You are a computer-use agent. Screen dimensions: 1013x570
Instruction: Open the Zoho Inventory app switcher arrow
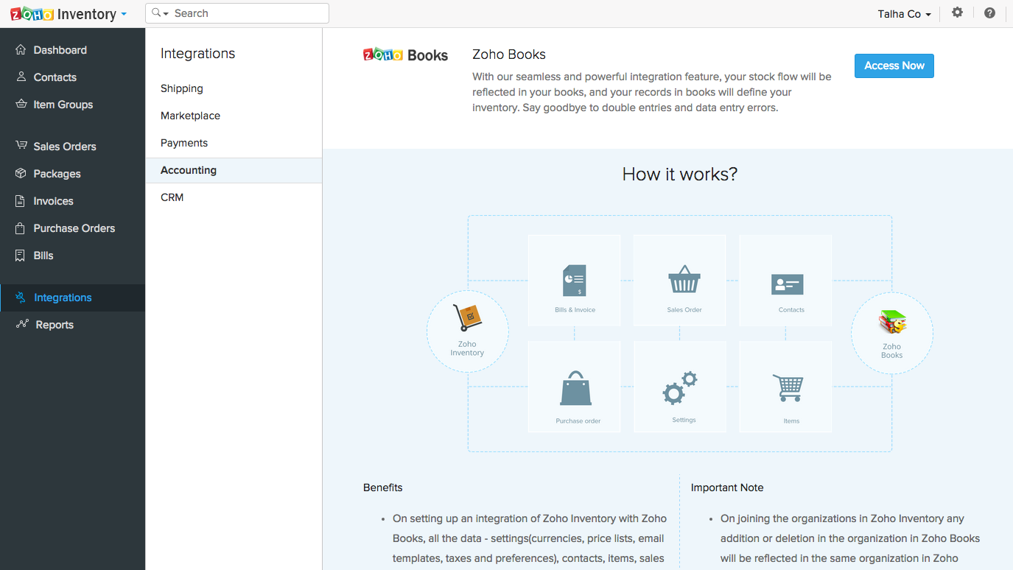coord(124,14)
